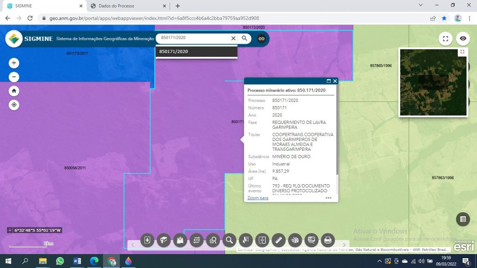Share this page icon in address bar
This screenshot has width=477, height=268.
coord(433,18)
